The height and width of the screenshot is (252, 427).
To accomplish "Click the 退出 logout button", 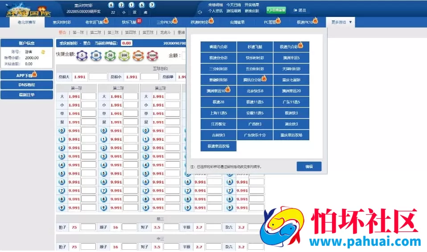I will coord(300,10).
